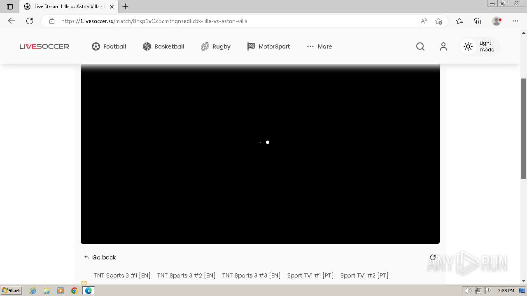The image size is (527, 296).
Task: Add page to favorites star-plus icon
Action: click(438, 21)
